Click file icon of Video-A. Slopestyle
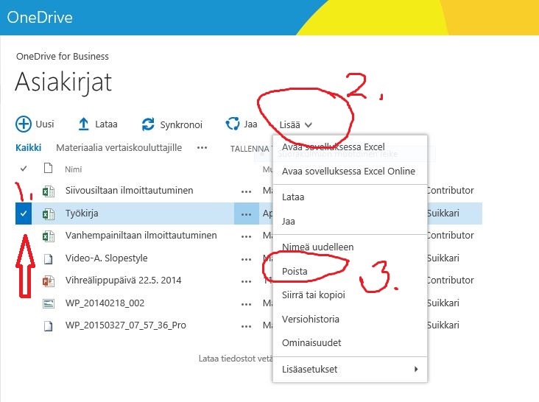Viewport: 539px width, 402px height. pos(49,258)
